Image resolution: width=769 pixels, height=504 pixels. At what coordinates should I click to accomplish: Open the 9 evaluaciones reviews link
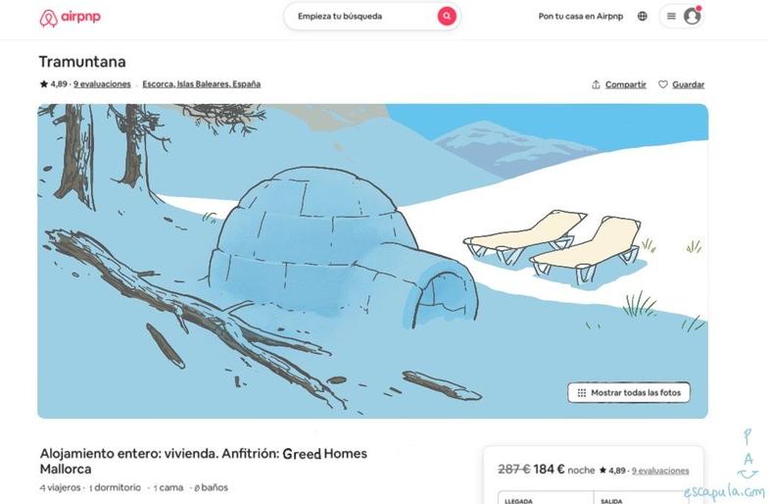102,84
